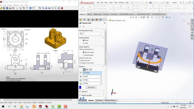This screenshot has width=194, height=109.
Task: Click reverse section direction icon
Action: pos(81,73)
